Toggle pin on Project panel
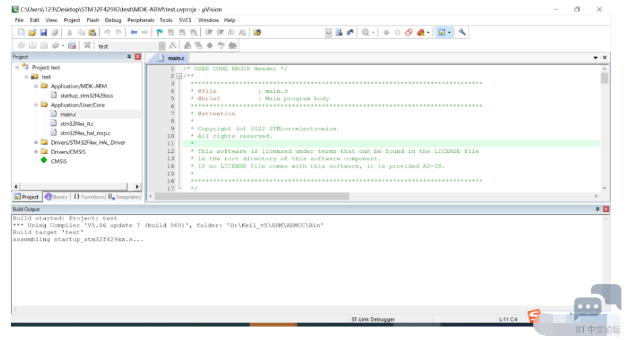Image resolution: width=627 pixels, height=340 pixels. tap(129, 57)
